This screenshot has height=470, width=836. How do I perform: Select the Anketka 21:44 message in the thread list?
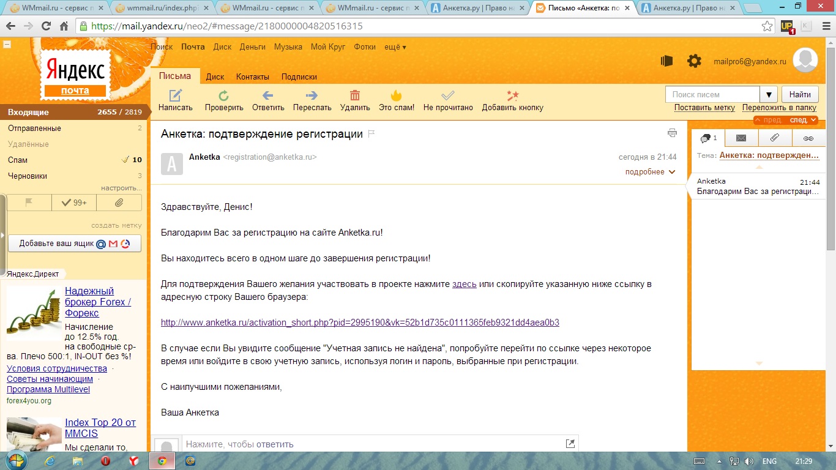coord(758,186)
